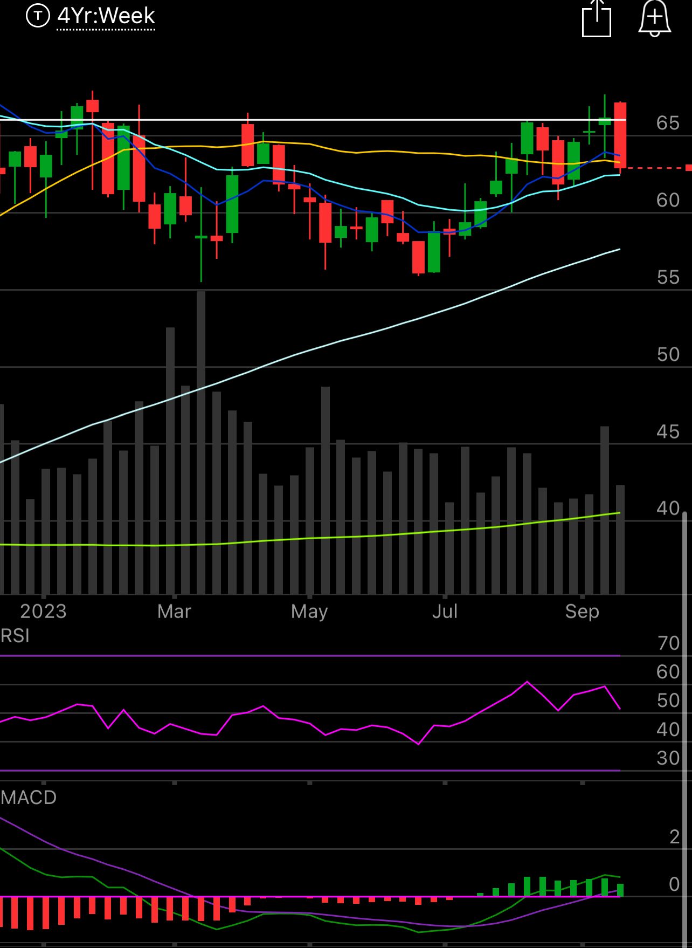Click the Jul date axis label
This screenshot has height=948, width=692.
[x=445, y=612]
